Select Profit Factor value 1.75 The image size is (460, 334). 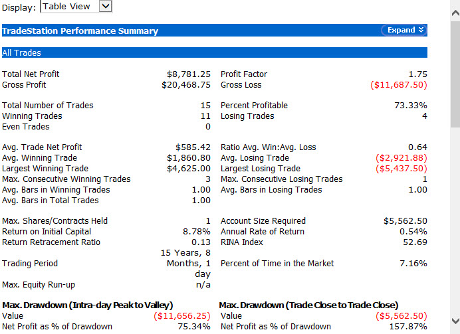point(417,74)
